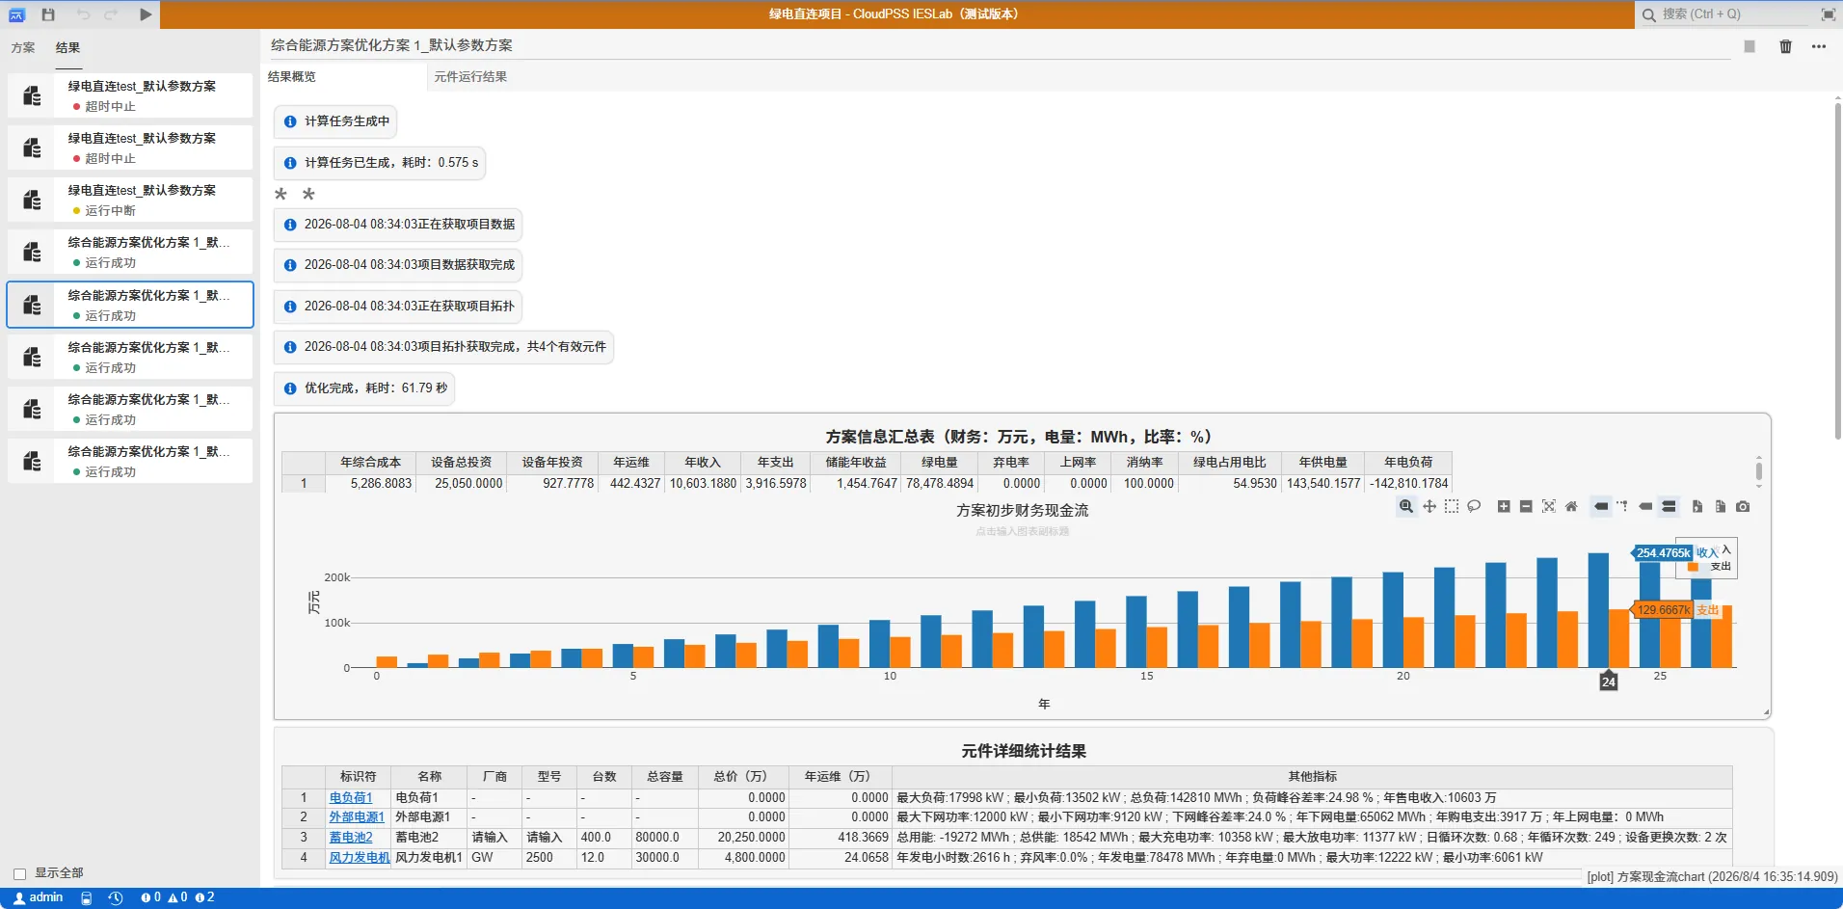Image resolution: width=1843 pixels, height=909 pixels.
Task: Click the 绿电占用电比 column header
Action: coord(1229,463)
